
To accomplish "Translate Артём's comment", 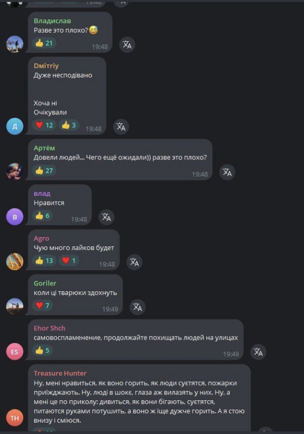I will click(x=227, y=172).
